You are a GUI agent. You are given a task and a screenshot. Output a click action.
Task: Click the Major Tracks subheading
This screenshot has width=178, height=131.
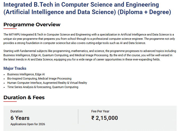(x=15, y=69)
